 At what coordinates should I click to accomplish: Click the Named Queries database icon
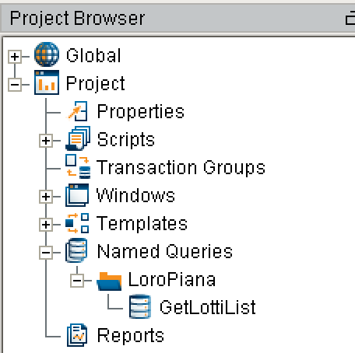tap(76, 250)
